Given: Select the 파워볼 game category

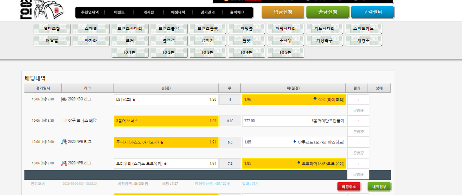Looking at the screenshot, I should tap(247, 29).
